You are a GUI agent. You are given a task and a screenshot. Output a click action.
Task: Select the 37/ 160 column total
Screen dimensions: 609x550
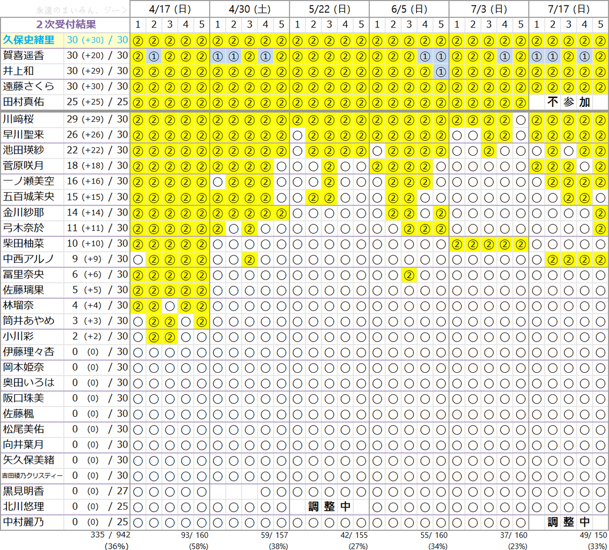click(513, 535)
